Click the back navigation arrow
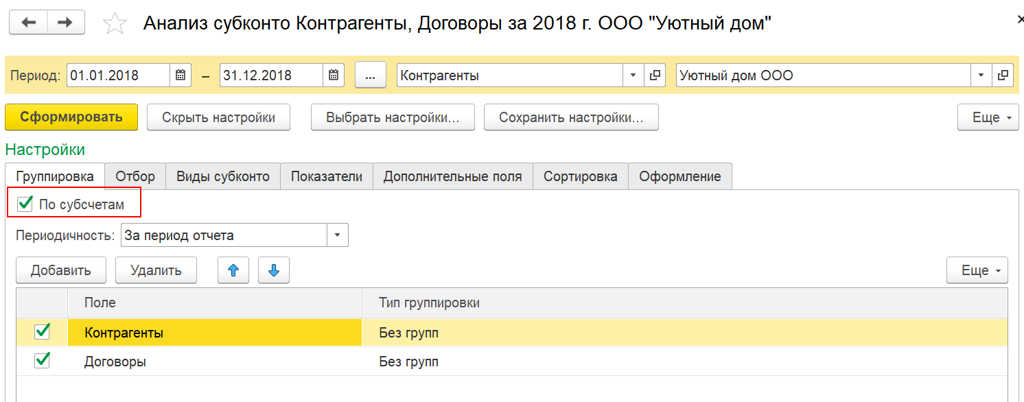Viewport: 1024px width, 402px height. (28, 23)
